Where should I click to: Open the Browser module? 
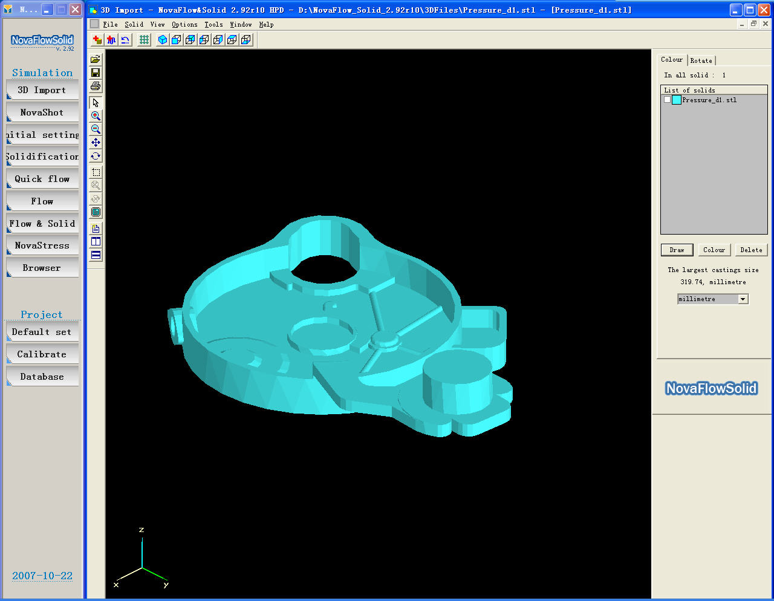42,268
